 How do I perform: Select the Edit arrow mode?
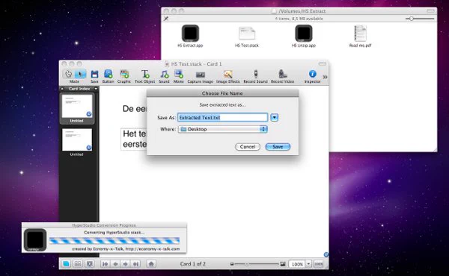click(80, 74)
